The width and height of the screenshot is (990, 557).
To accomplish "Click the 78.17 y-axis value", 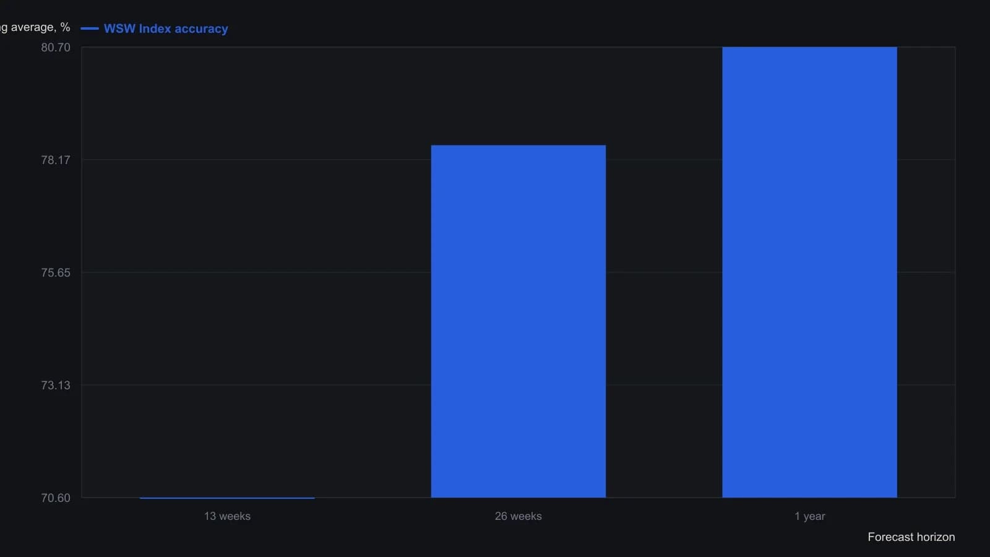I will pyautogui.click(x=56, y=160).
